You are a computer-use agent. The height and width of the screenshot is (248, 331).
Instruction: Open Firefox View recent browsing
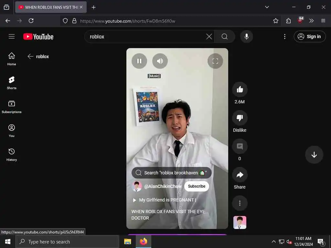(6, 7)
